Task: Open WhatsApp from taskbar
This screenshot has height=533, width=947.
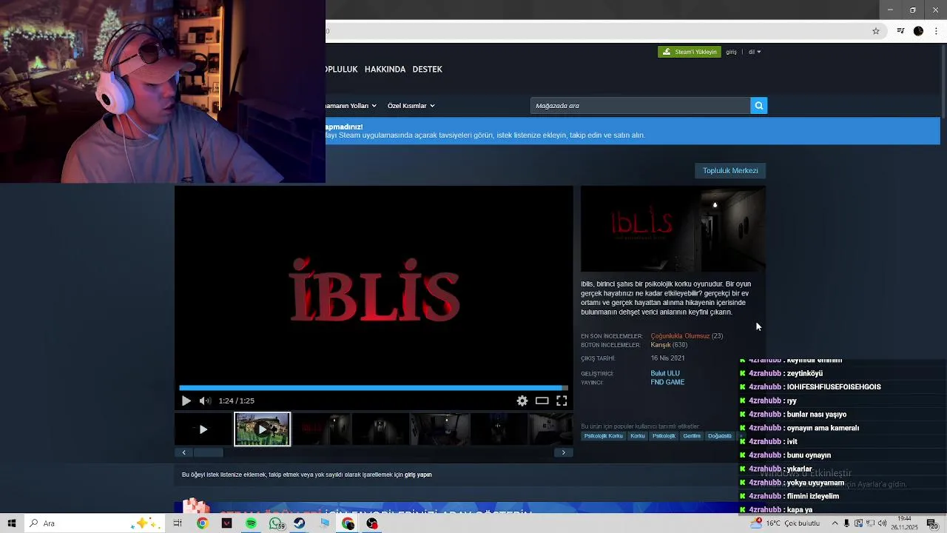Action: point(276,523)
